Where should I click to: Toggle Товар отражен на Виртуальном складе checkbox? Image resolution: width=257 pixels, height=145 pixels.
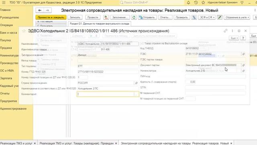click(x=142, y=43)
